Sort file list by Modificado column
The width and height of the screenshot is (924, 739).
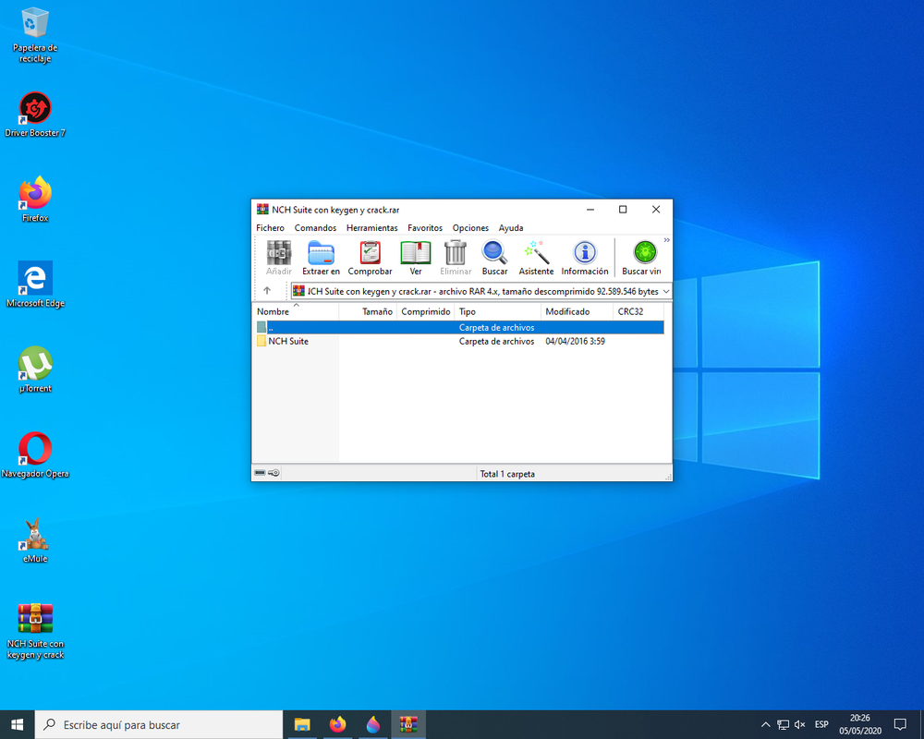pos(577,311)
